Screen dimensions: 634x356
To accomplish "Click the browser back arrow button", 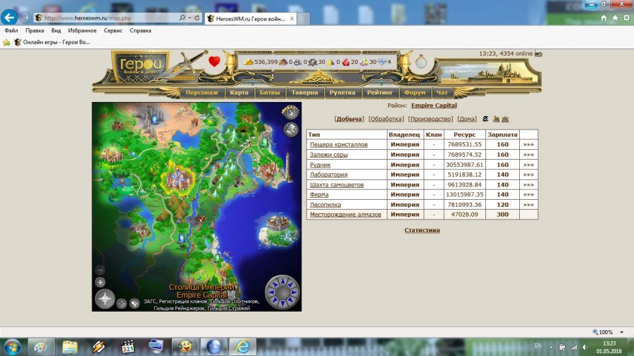I will click(x=9, y=18).
